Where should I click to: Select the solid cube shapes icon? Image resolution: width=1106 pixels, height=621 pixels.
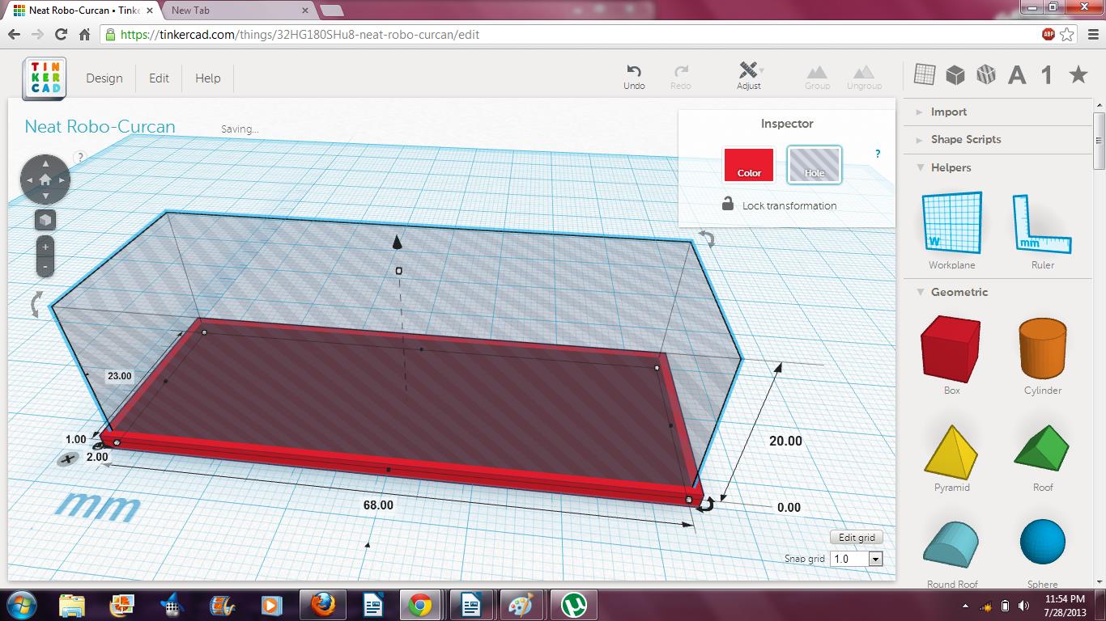(x=955, y=74)
